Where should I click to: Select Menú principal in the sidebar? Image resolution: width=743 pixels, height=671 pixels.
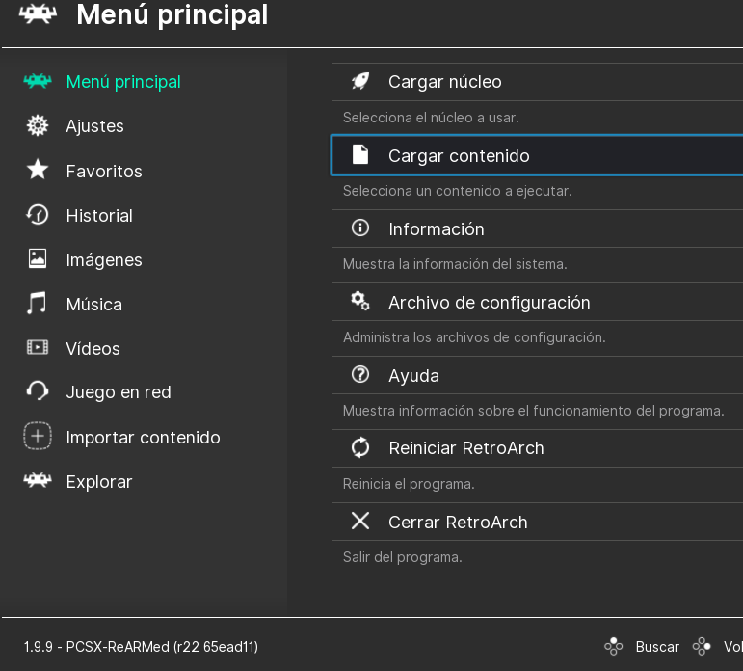123,82
